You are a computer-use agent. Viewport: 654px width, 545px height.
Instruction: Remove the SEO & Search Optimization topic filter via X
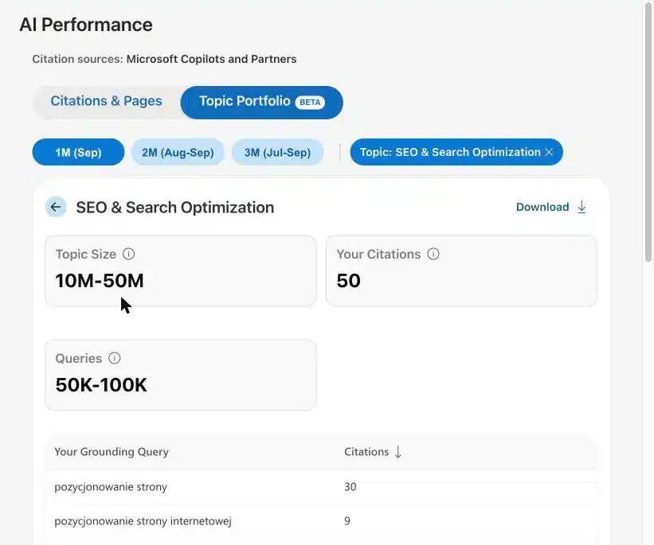pos(550,152)
